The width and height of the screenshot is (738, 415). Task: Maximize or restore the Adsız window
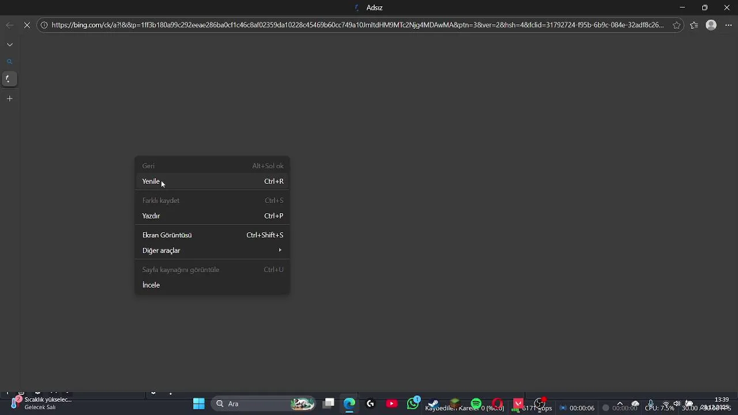click(x=705, y=7)
